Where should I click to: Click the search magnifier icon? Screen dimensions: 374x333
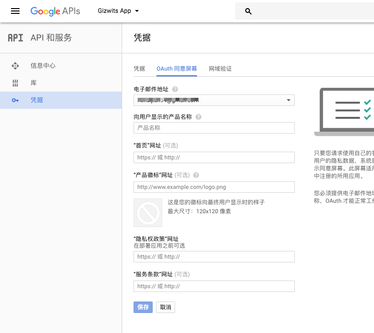click(248, 11)
